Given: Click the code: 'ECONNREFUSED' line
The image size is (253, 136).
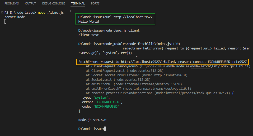Looking at the screenshot, I should coord(101,107).
